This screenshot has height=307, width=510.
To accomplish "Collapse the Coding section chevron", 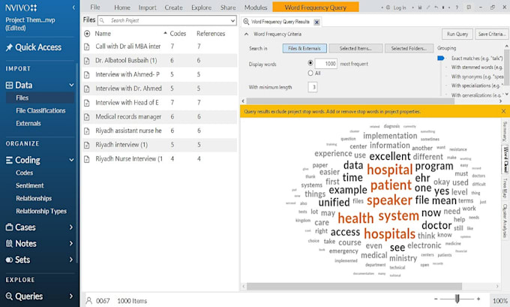I will [71, 160].
